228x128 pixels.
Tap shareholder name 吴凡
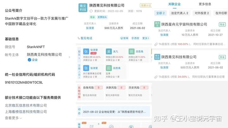pyautogui.click(x=116, y=52)
